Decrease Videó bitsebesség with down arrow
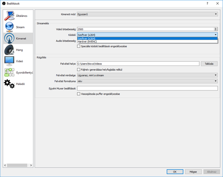This screenshot has height=177, width=223. 216,30
